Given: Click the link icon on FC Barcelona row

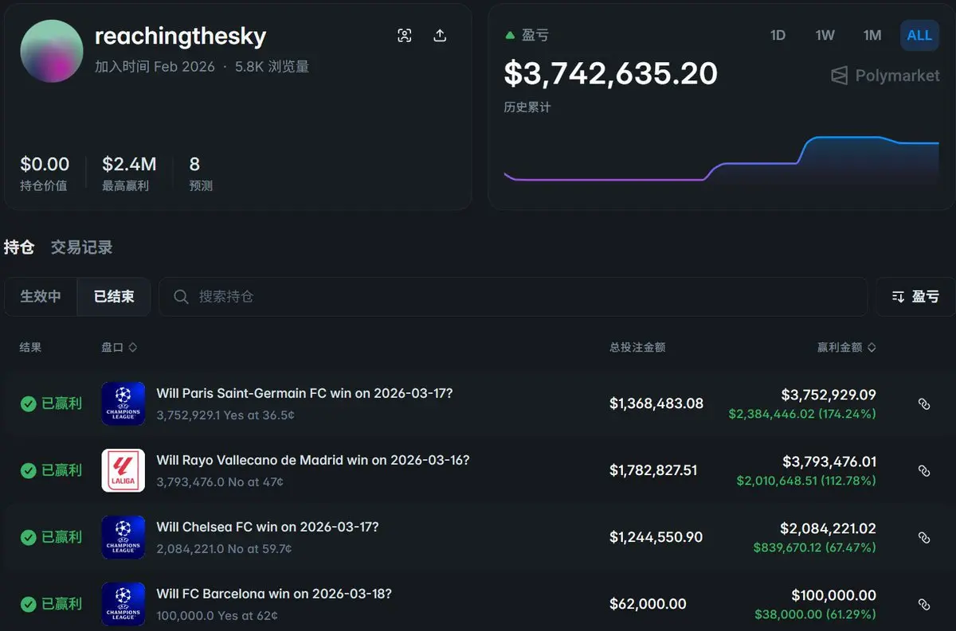Looking at the screenshot, I should coord(924,605).
